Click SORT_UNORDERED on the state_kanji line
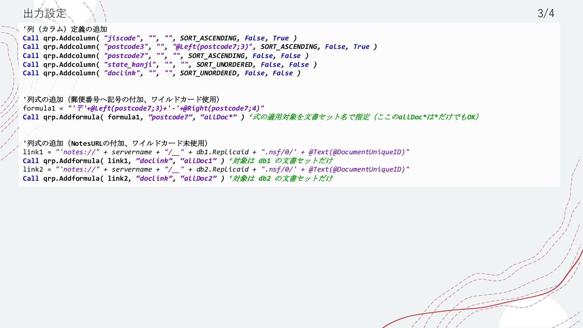The height and width of the screenshot is (328, 583). [x=224, y=65]
